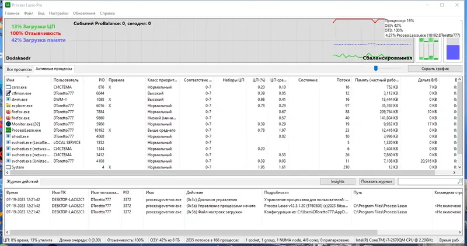Image resolution: width=467 pixels, height=246 pixels.
Task: Open the Настройки menu
Action: pyautogui.click(x=59, y=13)
